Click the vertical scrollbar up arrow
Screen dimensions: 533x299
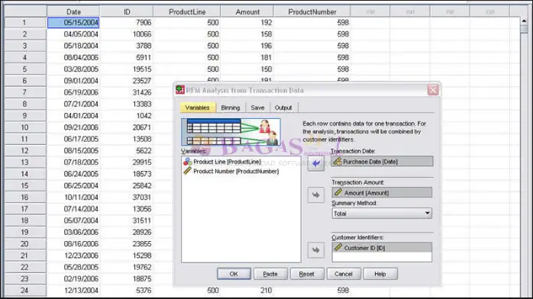coord(524,21)
